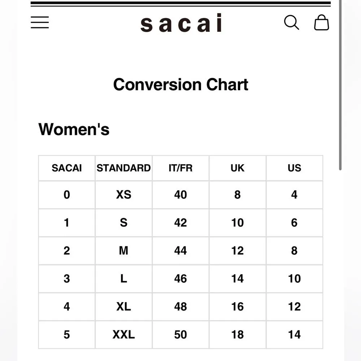
Task: Open the hamburger menu
Action: tap(40, 22)
